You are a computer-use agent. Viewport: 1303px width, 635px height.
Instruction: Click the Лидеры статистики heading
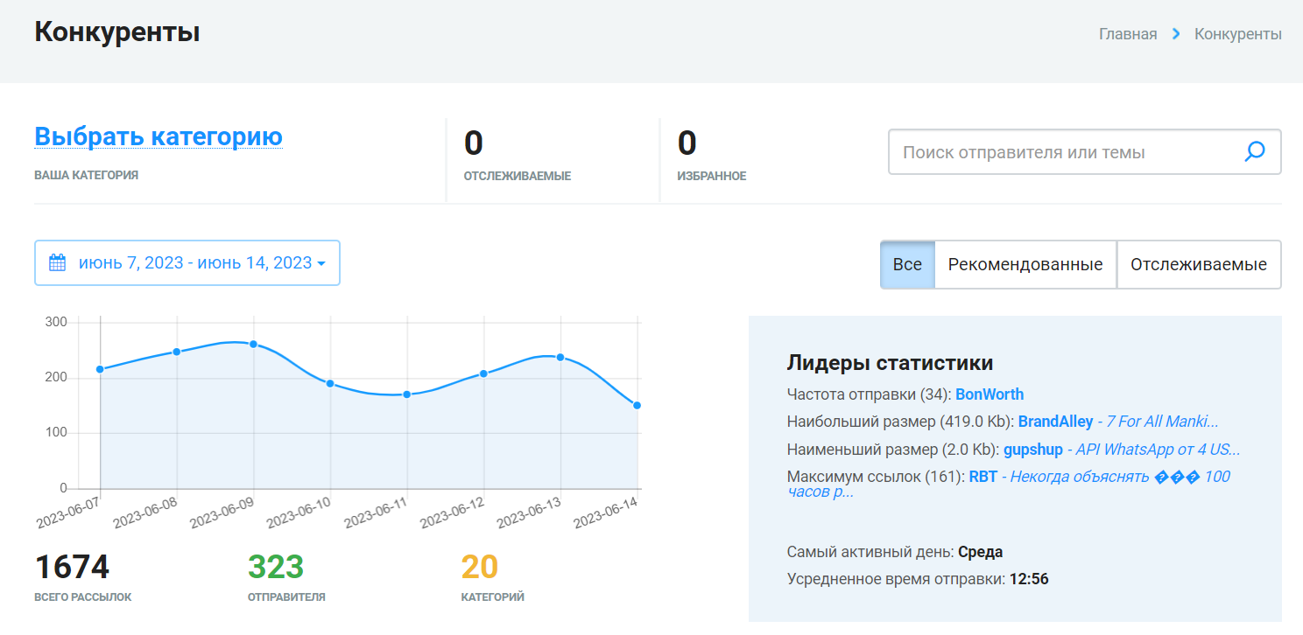click(891, 363)
